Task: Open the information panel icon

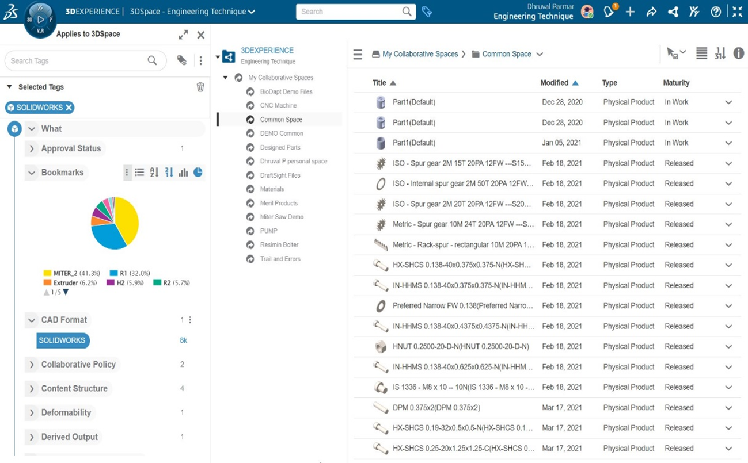Action: (738, 53)
